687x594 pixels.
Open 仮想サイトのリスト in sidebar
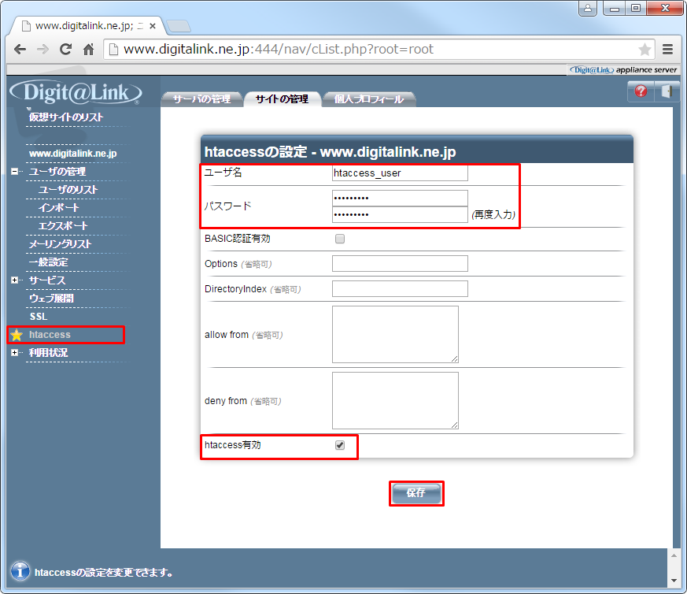(x=66, y=117)
